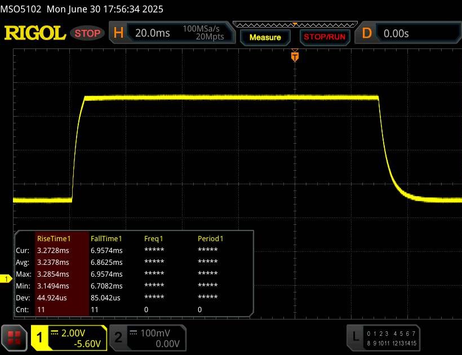Viewport: 462px width, 355px height.
Task: Click FallTime1 average value 6.8625ms
Action: click(106, 262)
